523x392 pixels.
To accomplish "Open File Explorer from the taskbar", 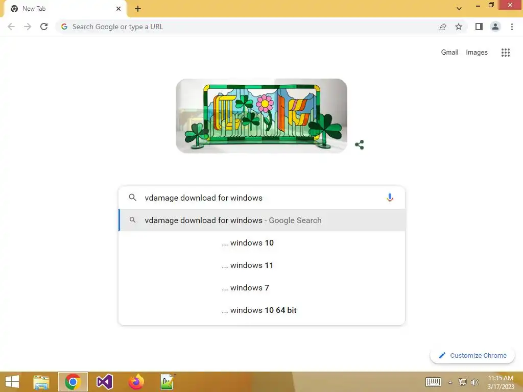I will click(41, 382).
